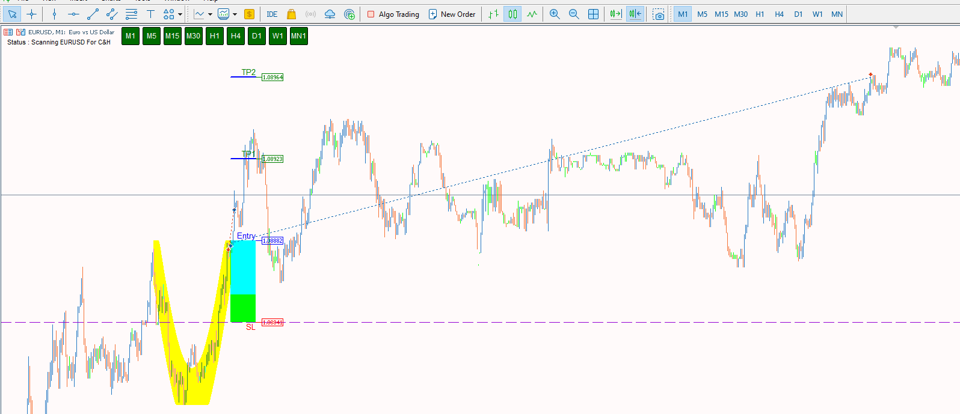Expand the shapes objects dropdown arrow
The height and width of the screenshot is (414, 960).
[x=180, y=14]
